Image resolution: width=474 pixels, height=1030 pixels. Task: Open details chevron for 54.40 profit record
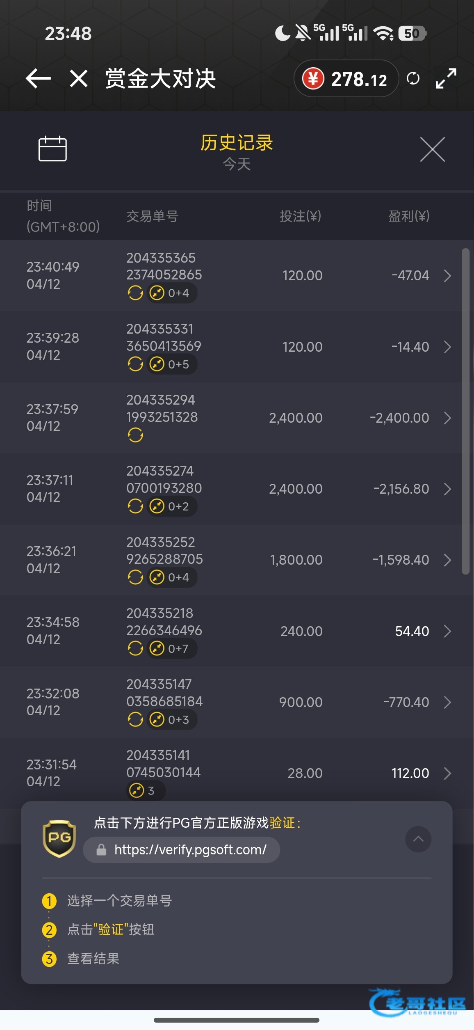[x=447, y=631]
